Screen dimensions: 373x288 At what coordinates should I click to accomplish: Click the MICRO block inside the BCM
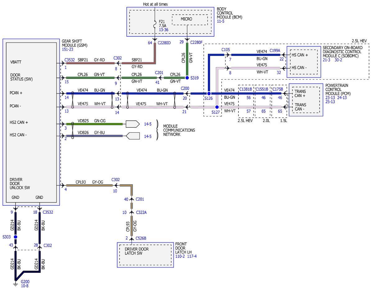(190, 20)
